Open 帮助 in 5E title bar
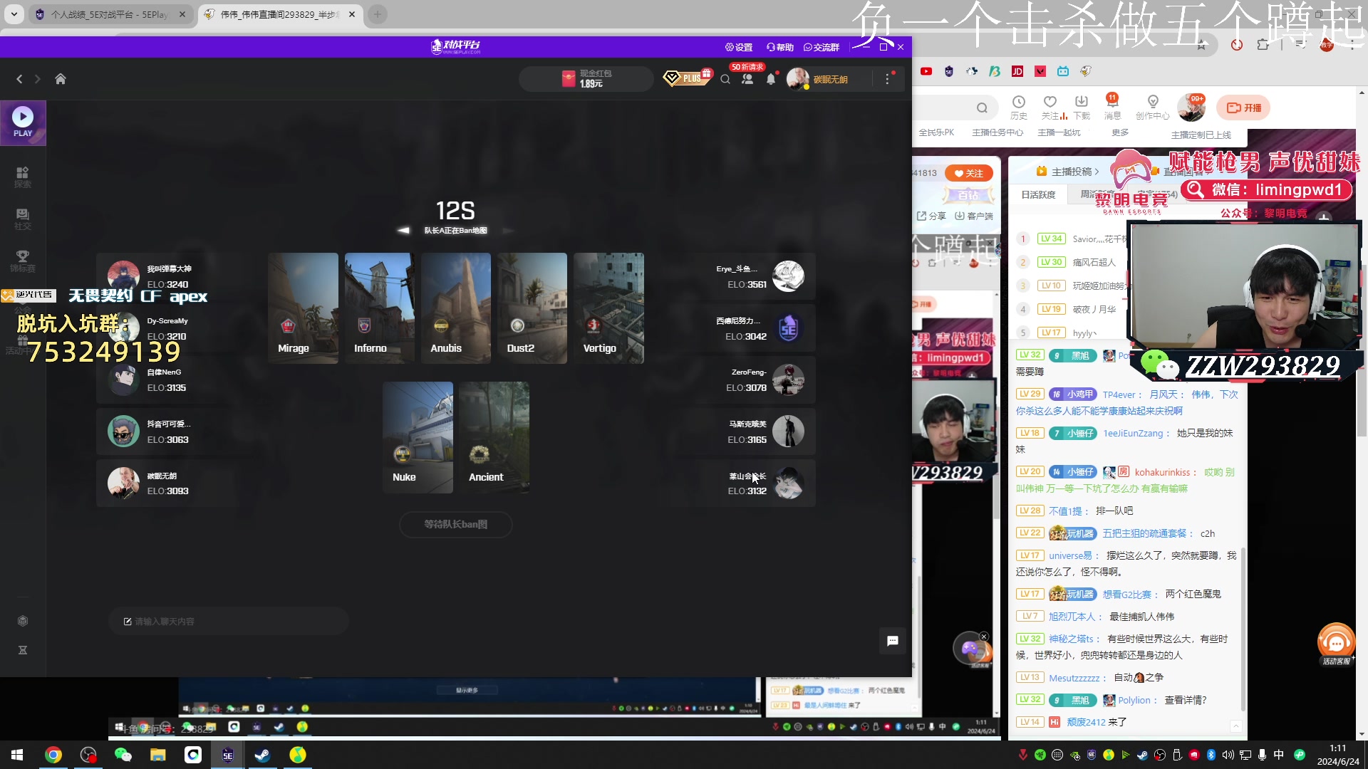Screen dimensions: 1368x769 pos(780,47)
